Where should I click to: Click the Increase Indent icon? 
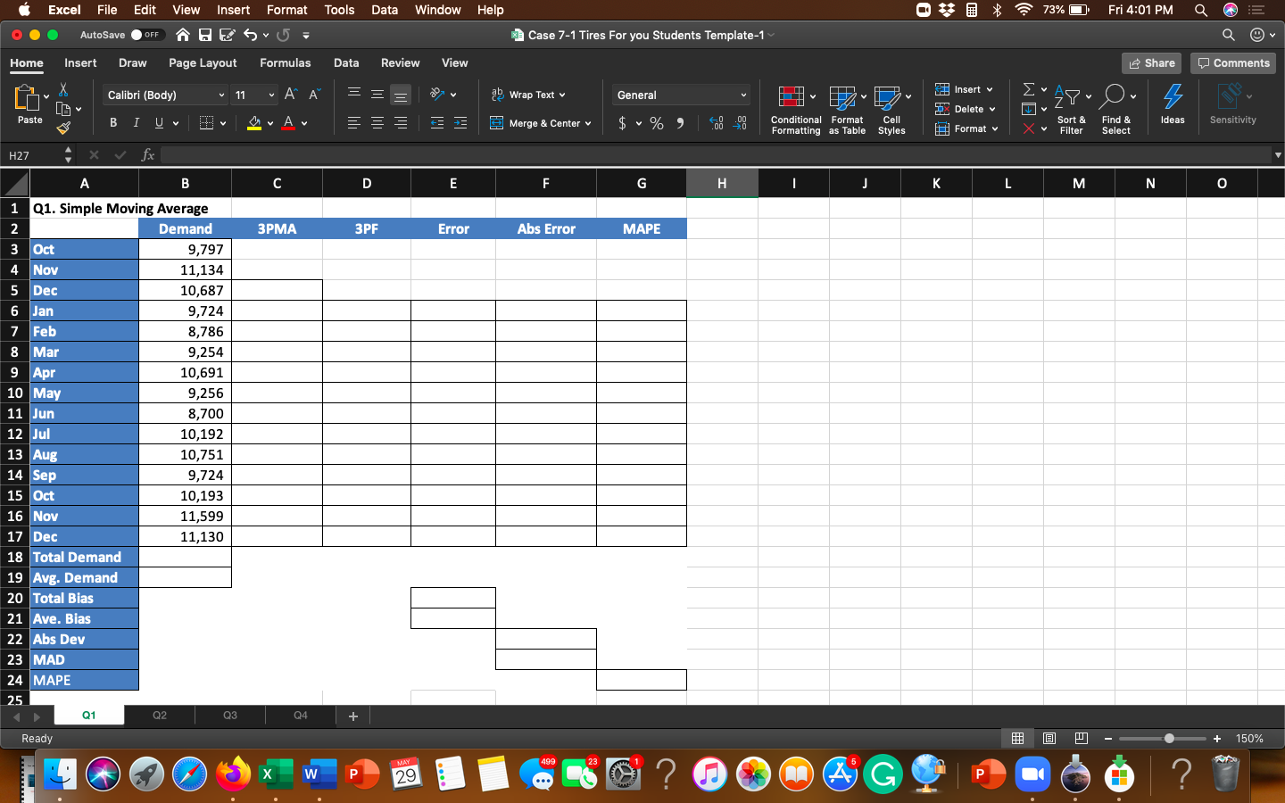(460, 123)
